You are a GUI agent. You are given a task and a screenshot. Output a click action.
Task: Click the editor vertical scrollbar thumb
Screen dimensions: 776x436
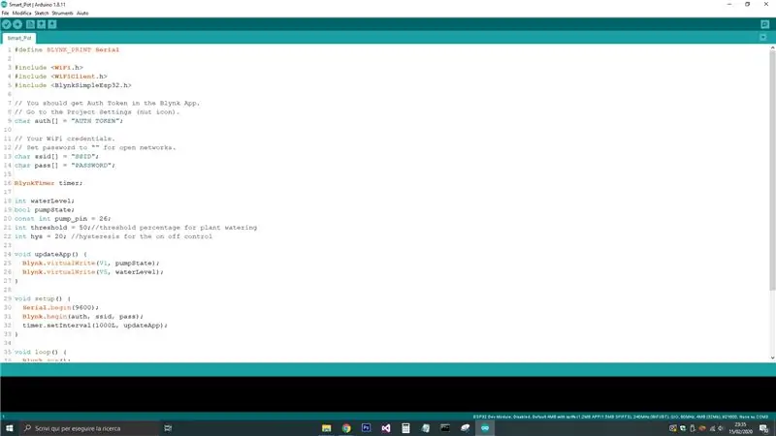(x=772, y=171)
